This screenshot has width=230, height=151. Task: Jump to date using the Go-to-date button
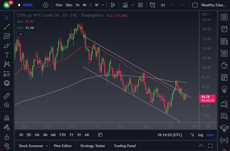pos(100,135)
